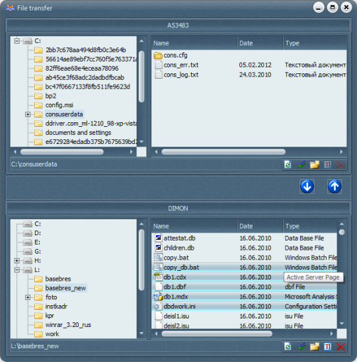Screen dimensions: 357x362
Task: Select the documents and settings folder
Action: 78,133
